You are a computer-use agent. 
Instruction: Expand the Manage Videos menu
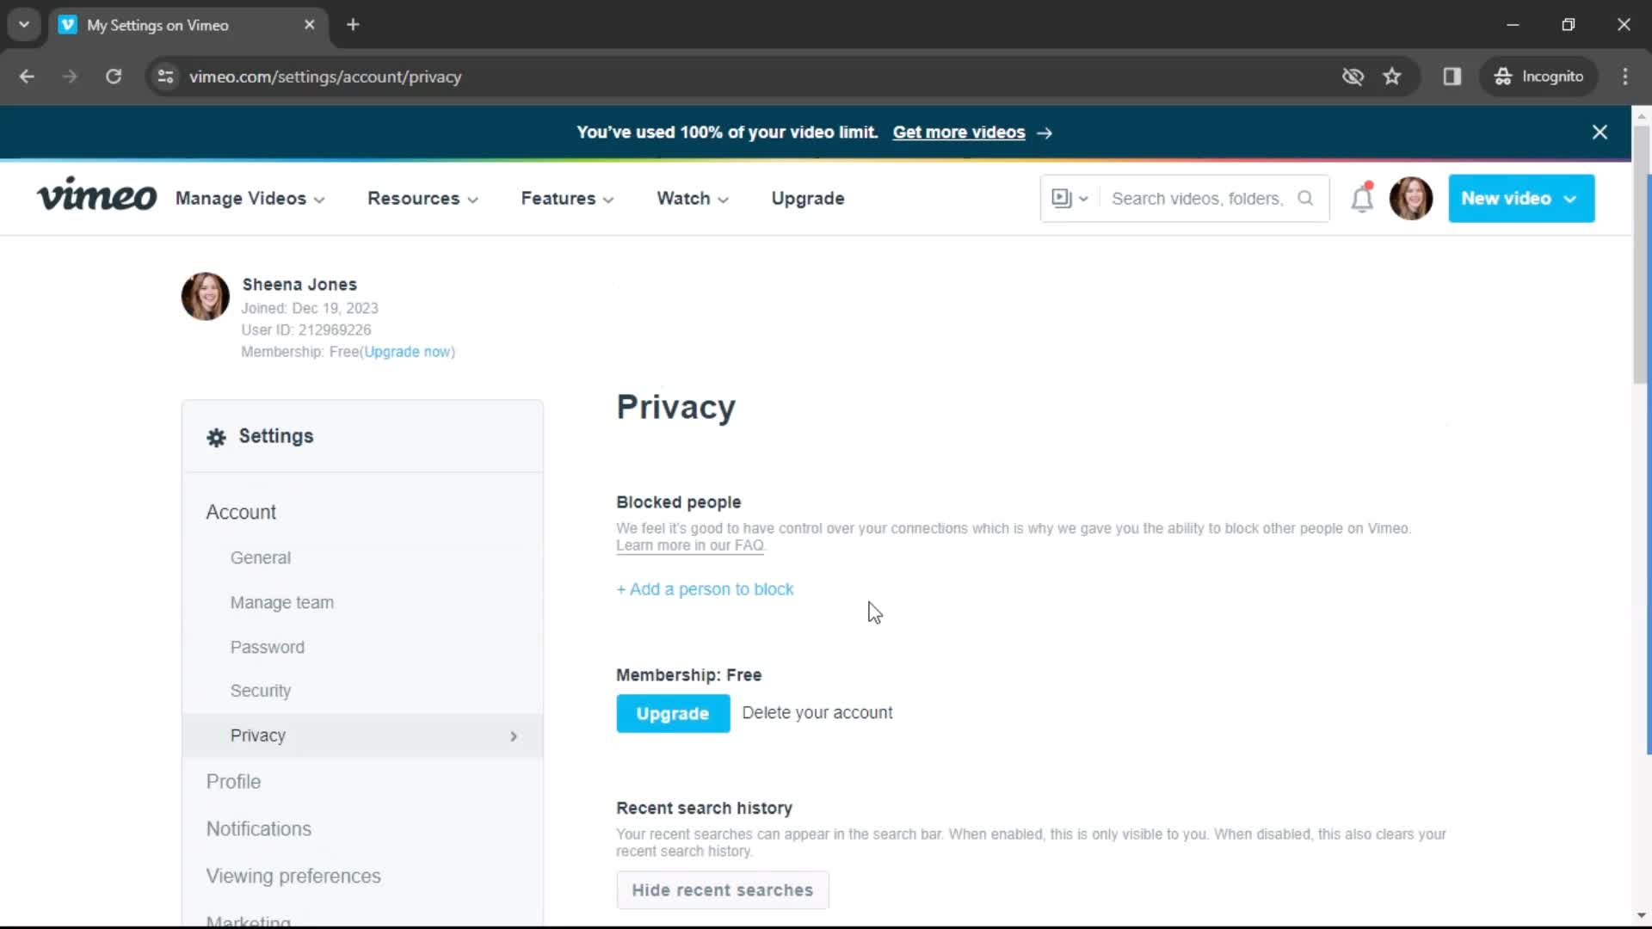coord(250,199)
